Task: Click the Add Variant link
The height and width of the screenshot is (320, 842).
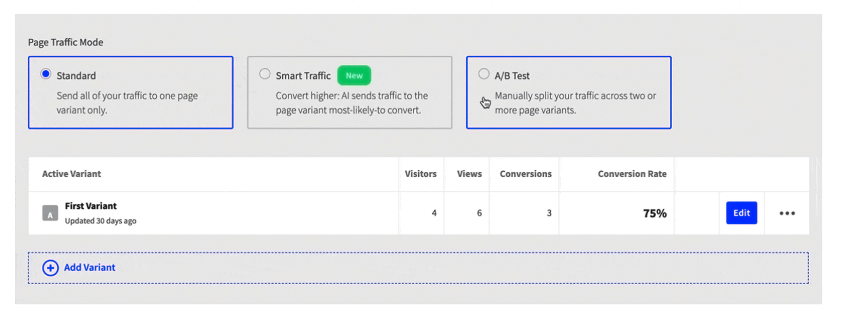Action: 89,267
